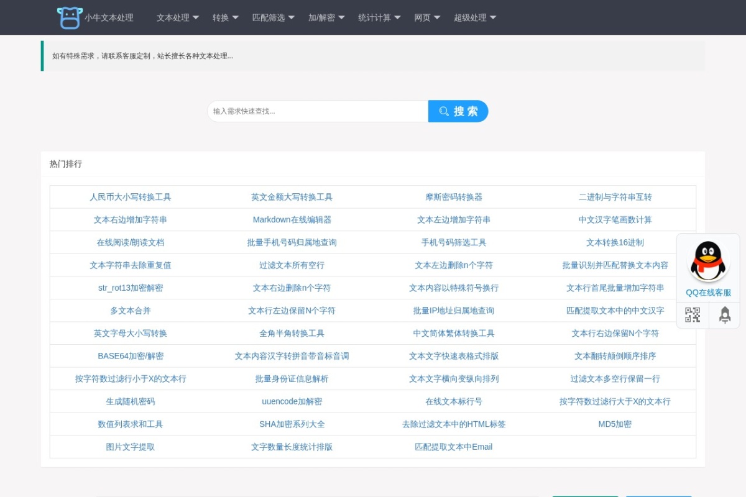
Task: Open 数值列表求和工具
Action: [x=131, y=424]
